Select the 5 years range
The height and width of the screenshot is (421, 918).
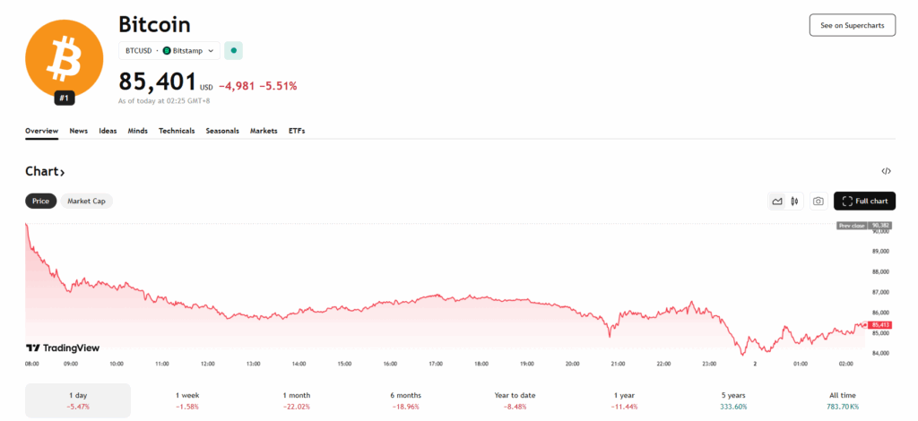(734, 400)
